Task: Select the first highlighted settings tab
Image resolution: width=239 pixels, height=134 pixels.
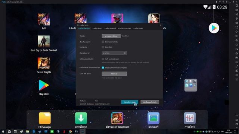Action: [x=84, y=28]
